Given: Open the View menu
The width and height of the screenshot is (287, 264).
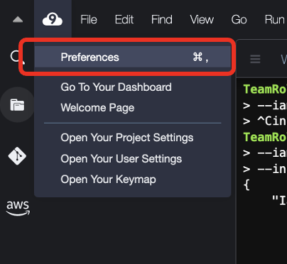Looking at the screenshot, I should point(202,19).
